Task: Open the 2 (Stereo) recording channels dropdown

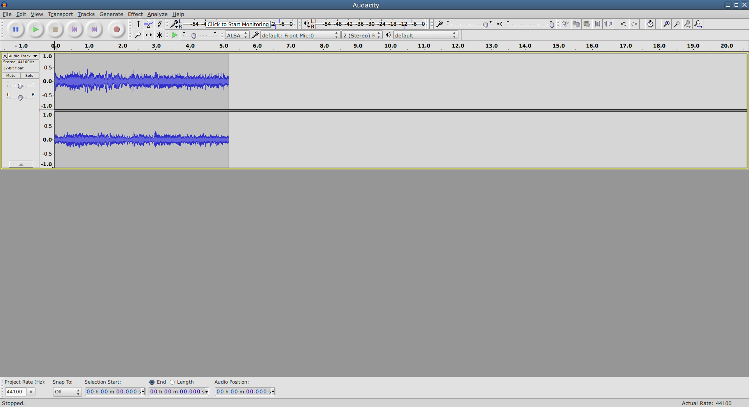Action: [362, 35]
